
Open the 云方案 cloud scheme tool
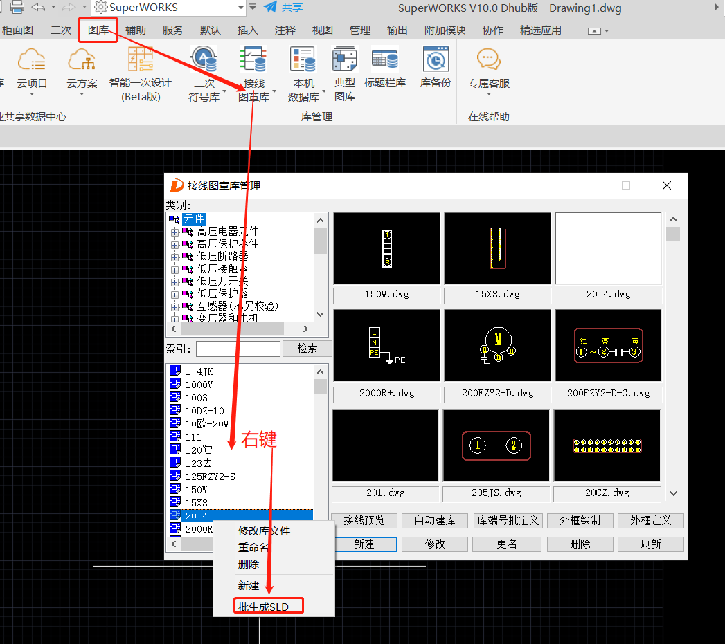tap(82, 71)
